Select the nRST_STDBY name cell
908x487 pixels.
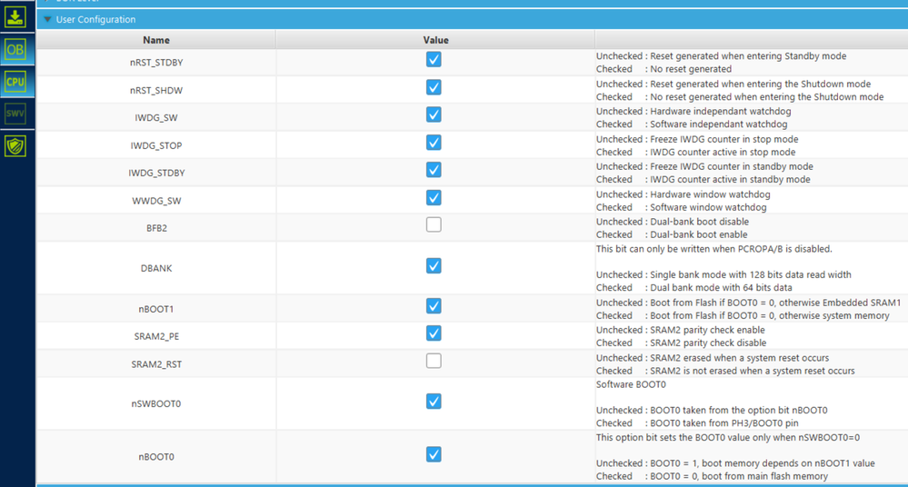click(156, 63)
